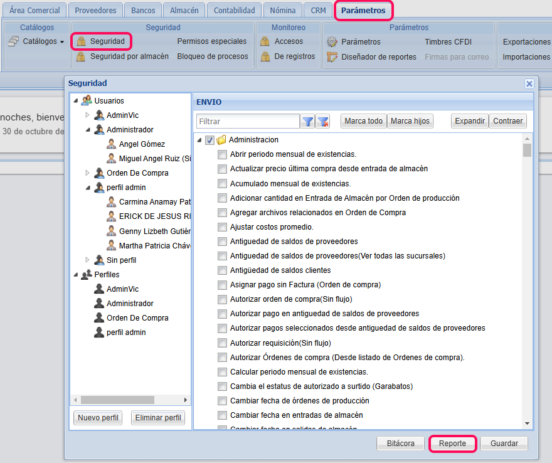The width and height of the screenshot is (552, 463).
Task: Switch to the Contabilidad tab
Action: click(x=234, y=10)
